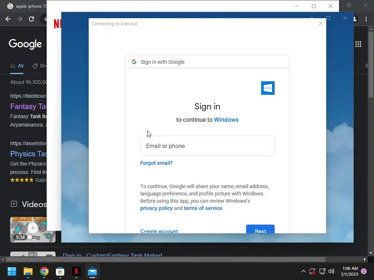Click the Google logo in Chrome page
The width and height of the screenshot is (374, 280).
coord(25,44)
